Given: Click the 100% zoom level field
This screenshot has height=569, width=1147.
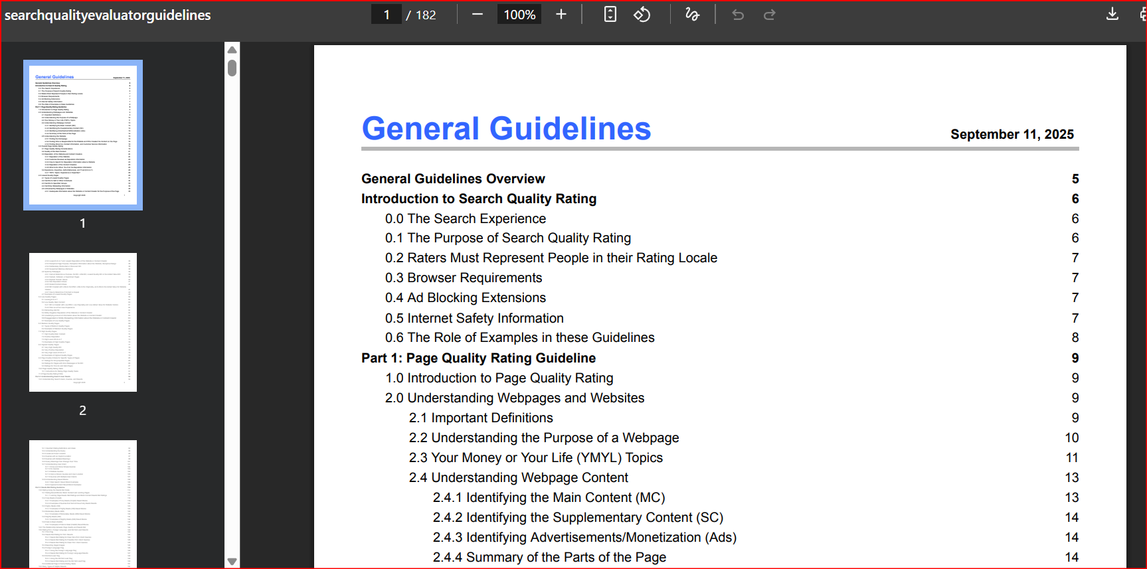Looking at the screenshot, I should [x=519, y=15].
